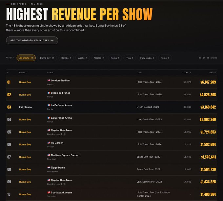Click La Défense Arena in row 03
Viewport: 223px width, 201px height.
61,105
